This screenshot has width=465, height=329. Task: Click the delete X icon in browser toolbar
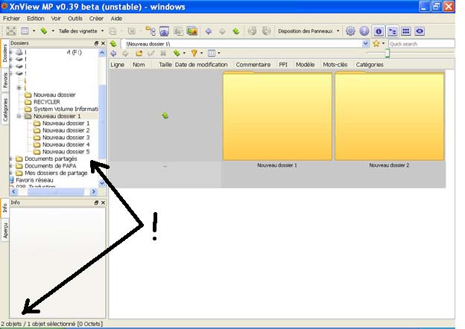pyautogui.click(x=163, y=54)
